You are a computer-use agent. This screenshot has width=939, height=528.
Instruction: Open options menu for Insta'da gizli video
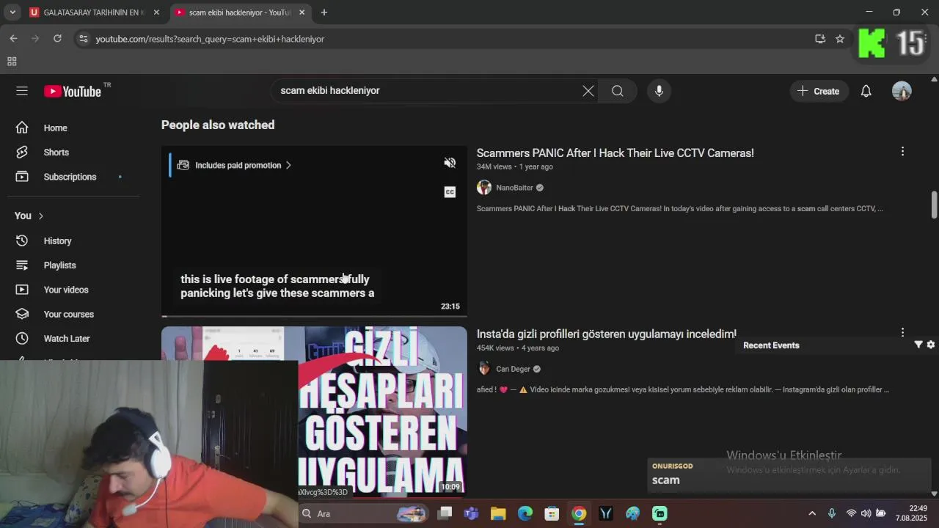902,332
